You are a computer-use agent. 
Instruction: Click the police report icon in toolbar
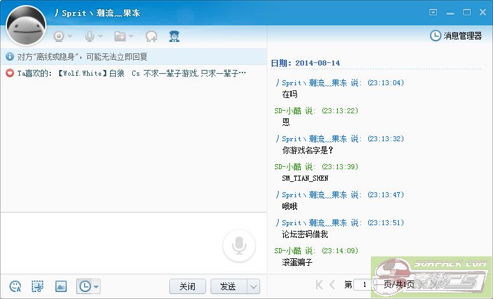pos(174,36)
